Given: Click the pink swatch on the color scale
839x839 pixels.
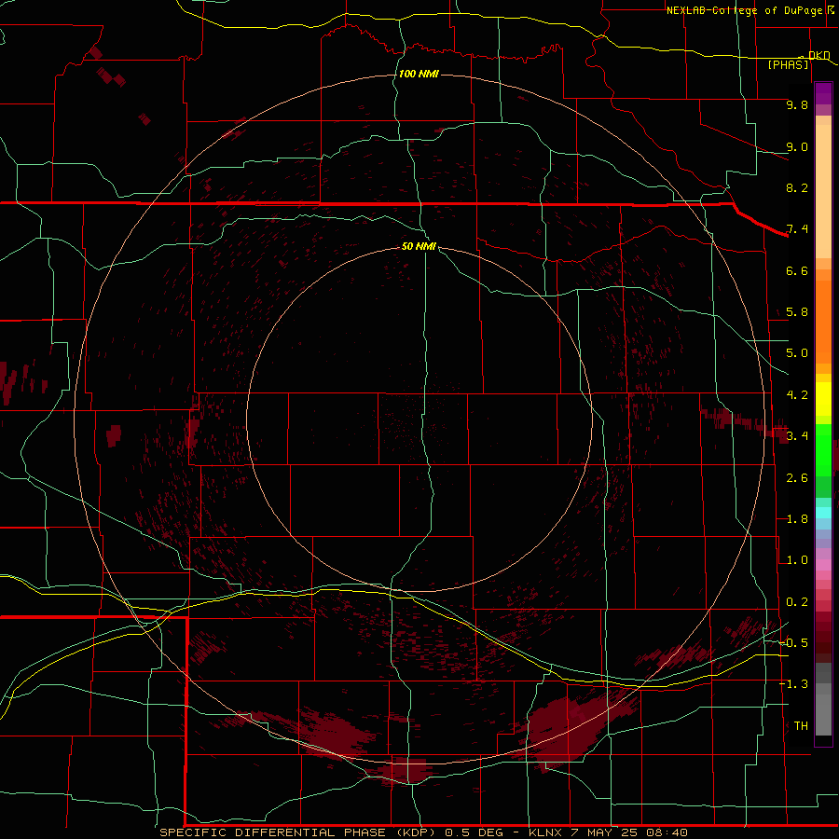Looking at the screenshot, I should pos(823,565).
